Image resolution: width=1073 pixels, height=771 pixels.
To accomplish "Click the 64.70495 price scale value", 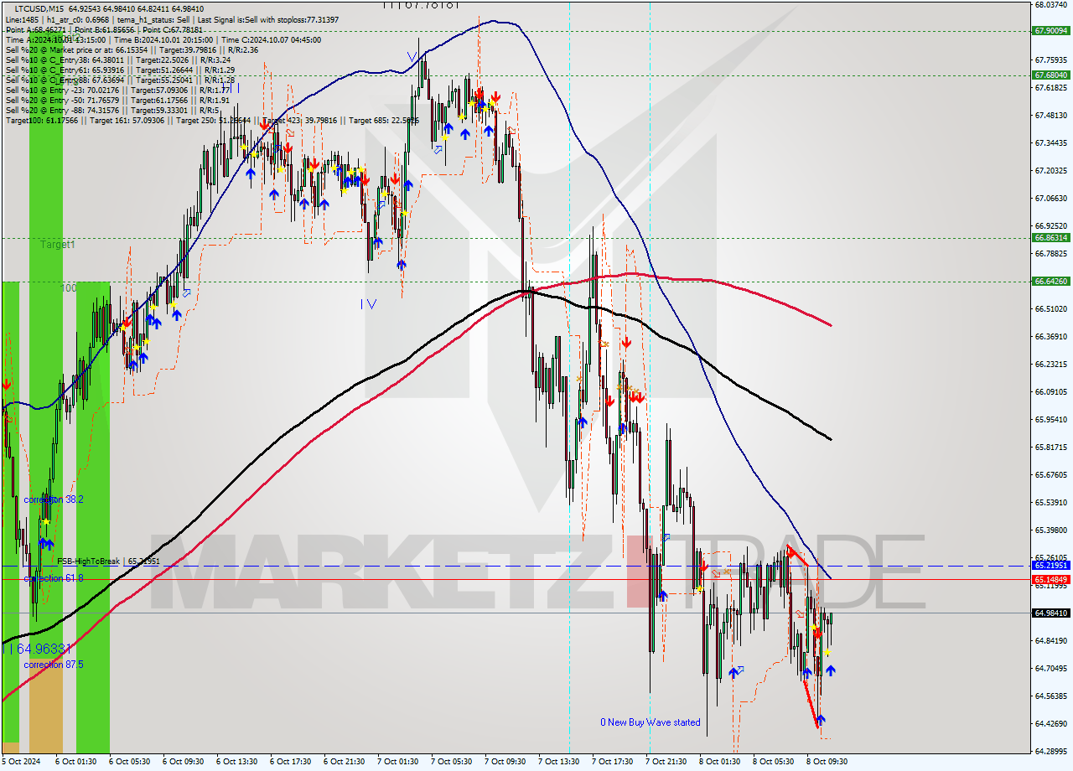I will pyautogui.click(x=1051, y=668).
